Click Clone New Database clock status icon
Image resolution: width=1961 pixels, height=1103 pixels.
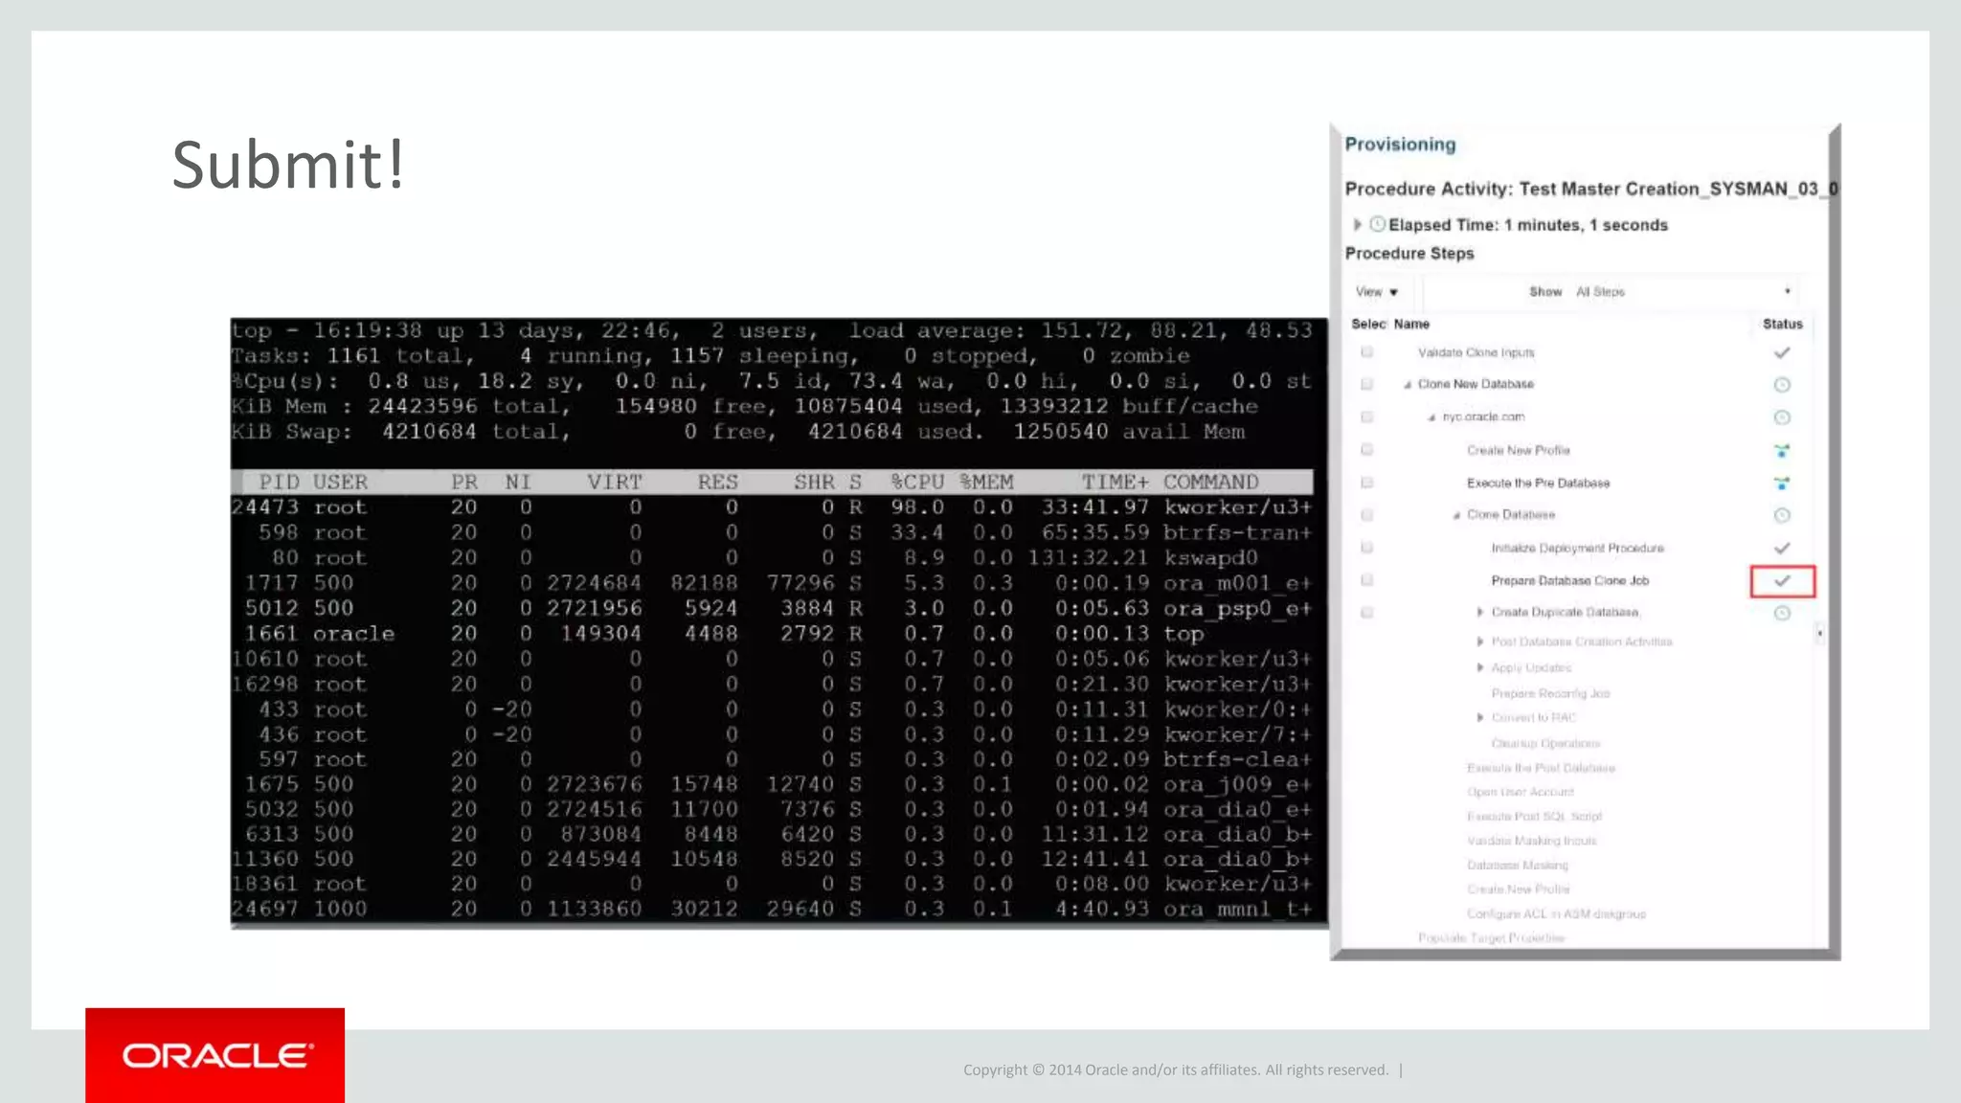pyautogui.click(x=1781, y=385)
